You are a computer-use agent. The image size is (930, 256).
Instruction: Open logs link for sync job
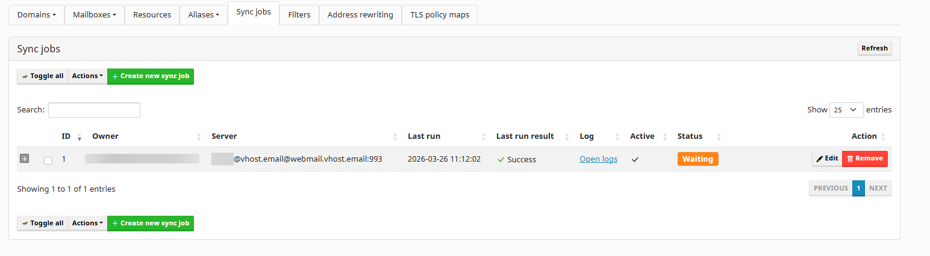click(x=598, y=159)
